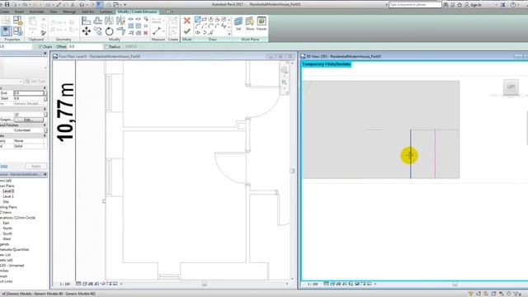Click Edit button for Graphics Overrides
The image size is (528, 297).
point(29,120)
